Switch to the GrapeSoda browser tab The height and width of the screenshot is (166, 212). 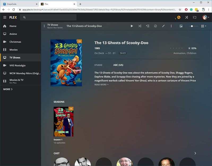point(20,4)
